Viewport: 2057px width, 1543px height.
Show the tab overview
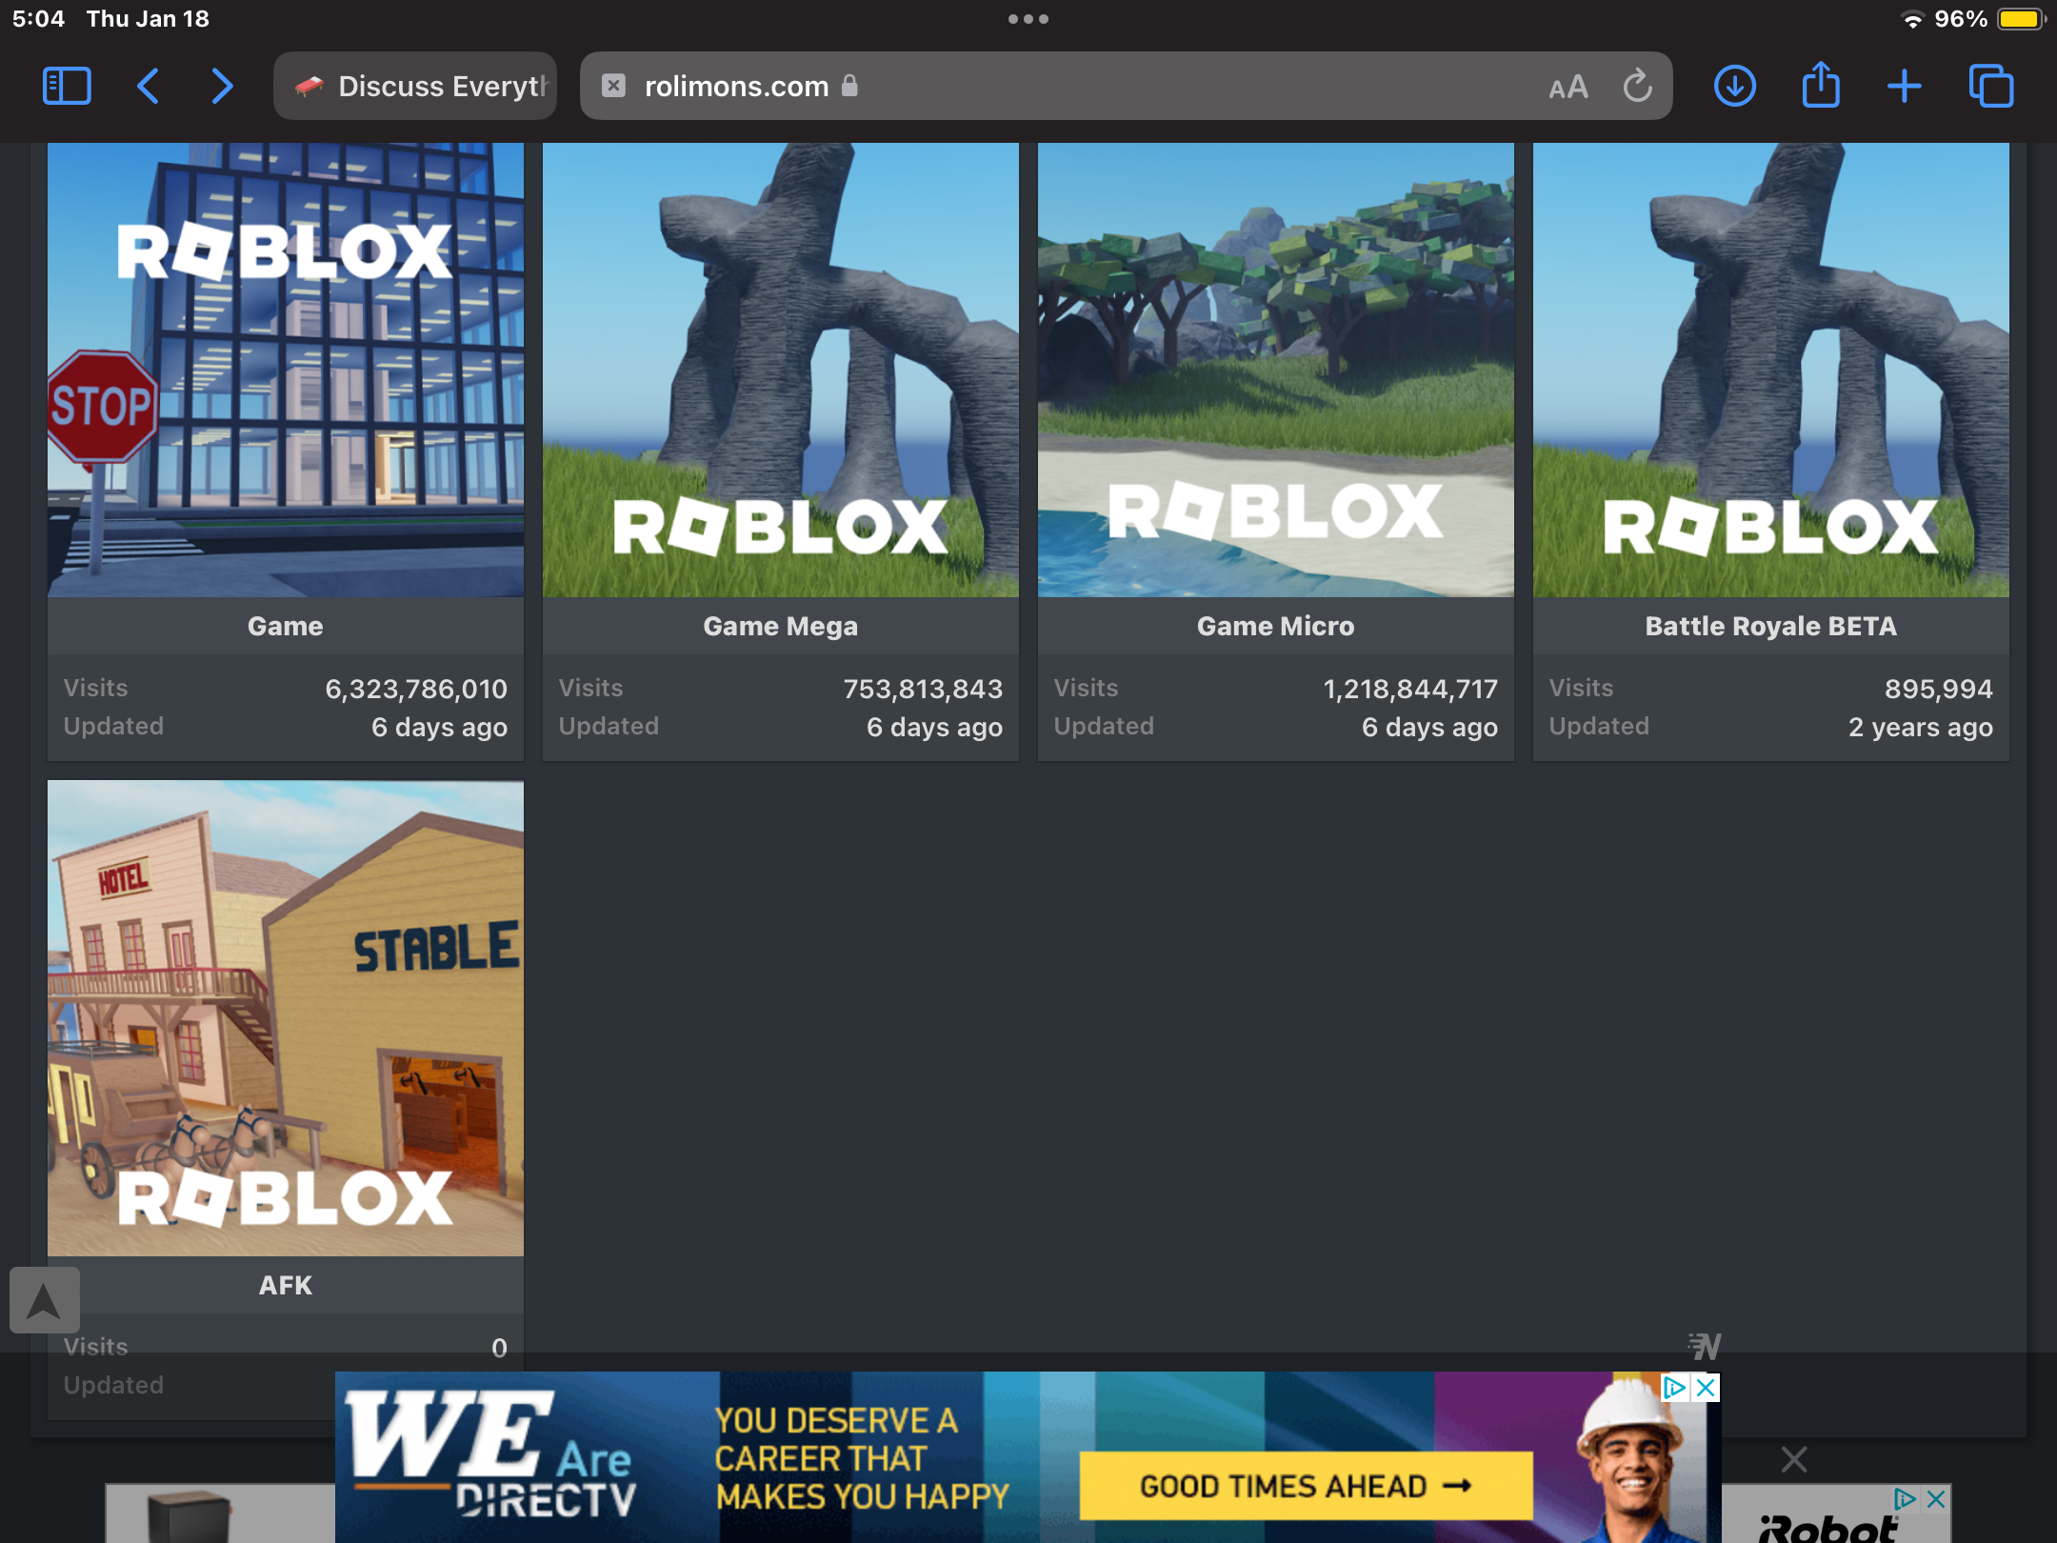pos(1990,87)
